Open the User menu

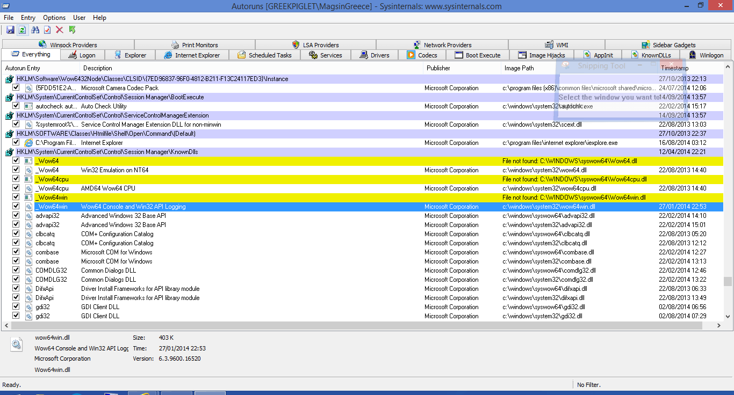click(x=79, y=18)
